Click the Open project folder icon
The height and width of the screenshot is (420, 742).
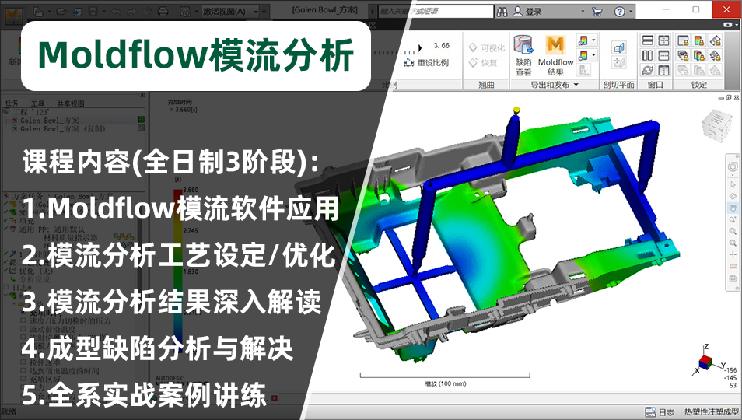tap(61, 12)
